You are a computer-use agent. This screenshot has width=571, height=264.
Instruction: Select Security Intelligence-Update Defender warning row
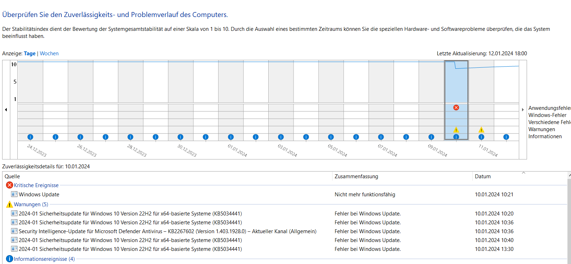tap(168, 231)
